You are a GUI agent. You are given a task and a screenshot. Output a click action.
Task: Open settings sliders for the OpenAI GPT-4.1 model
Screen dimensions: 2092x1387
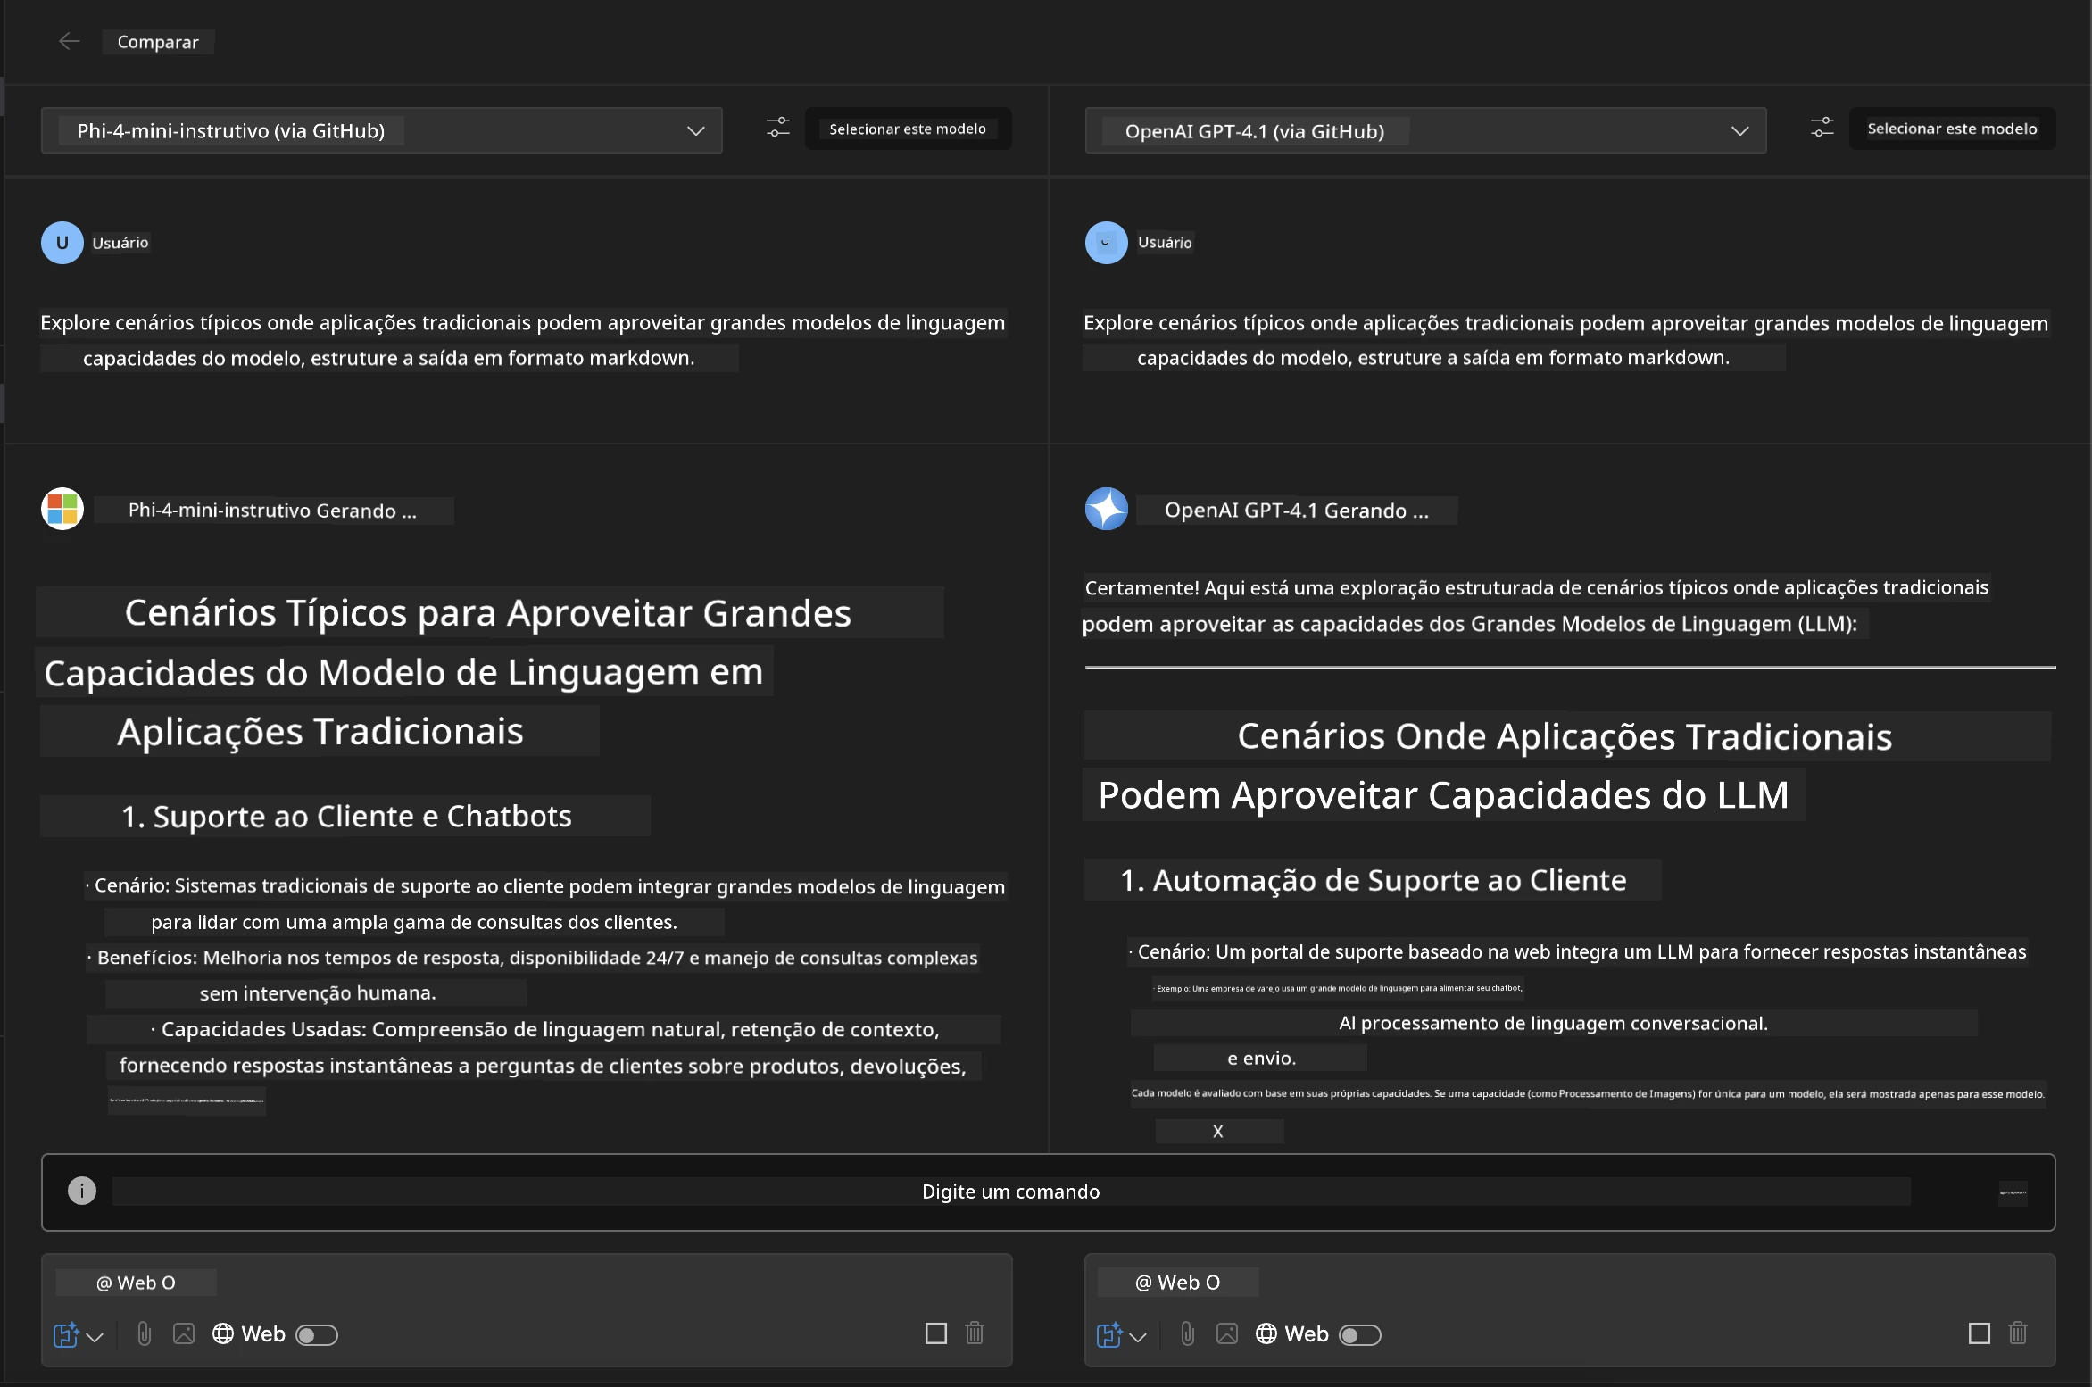[x=1822, y=128]
